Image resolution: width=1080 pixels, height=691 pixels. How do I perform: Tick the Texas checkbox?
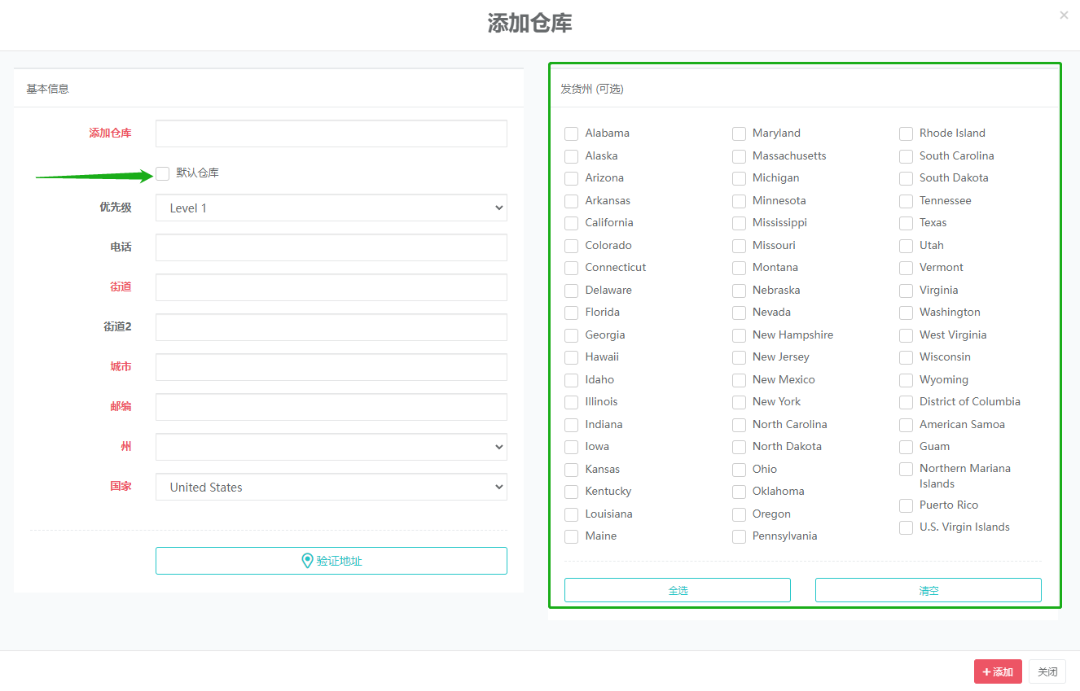(906, 223)
